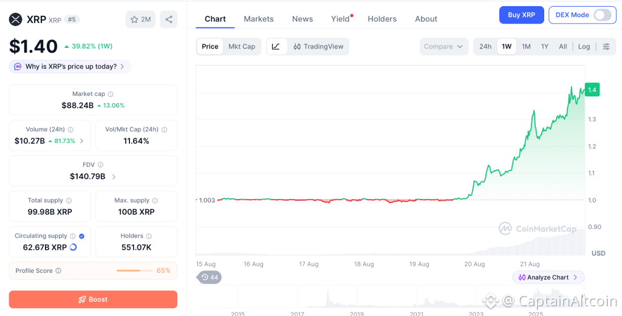The height and width of the screenshot is (316, 622).
Task: Open the Markets tab
Action: coord(259,19)
